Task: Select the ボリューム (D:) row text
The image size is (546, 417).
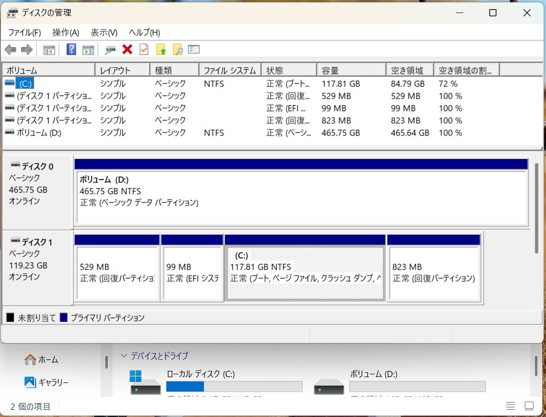Action: tap(39, 133)
